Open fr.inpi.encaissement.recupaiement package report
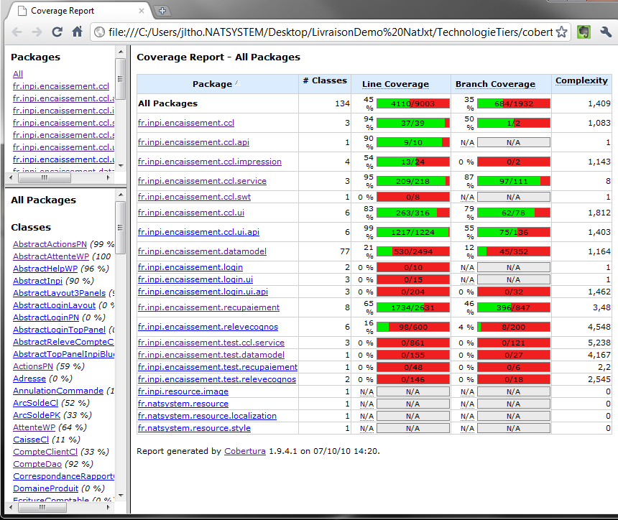The height and width of the screenshot is (520, 618). (208, 307)
